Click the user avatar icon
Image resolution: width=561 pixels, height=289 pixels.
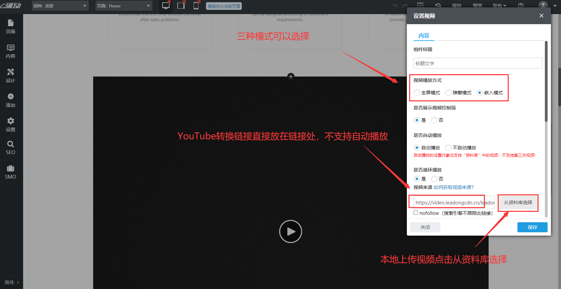click(x=543, y=5)
